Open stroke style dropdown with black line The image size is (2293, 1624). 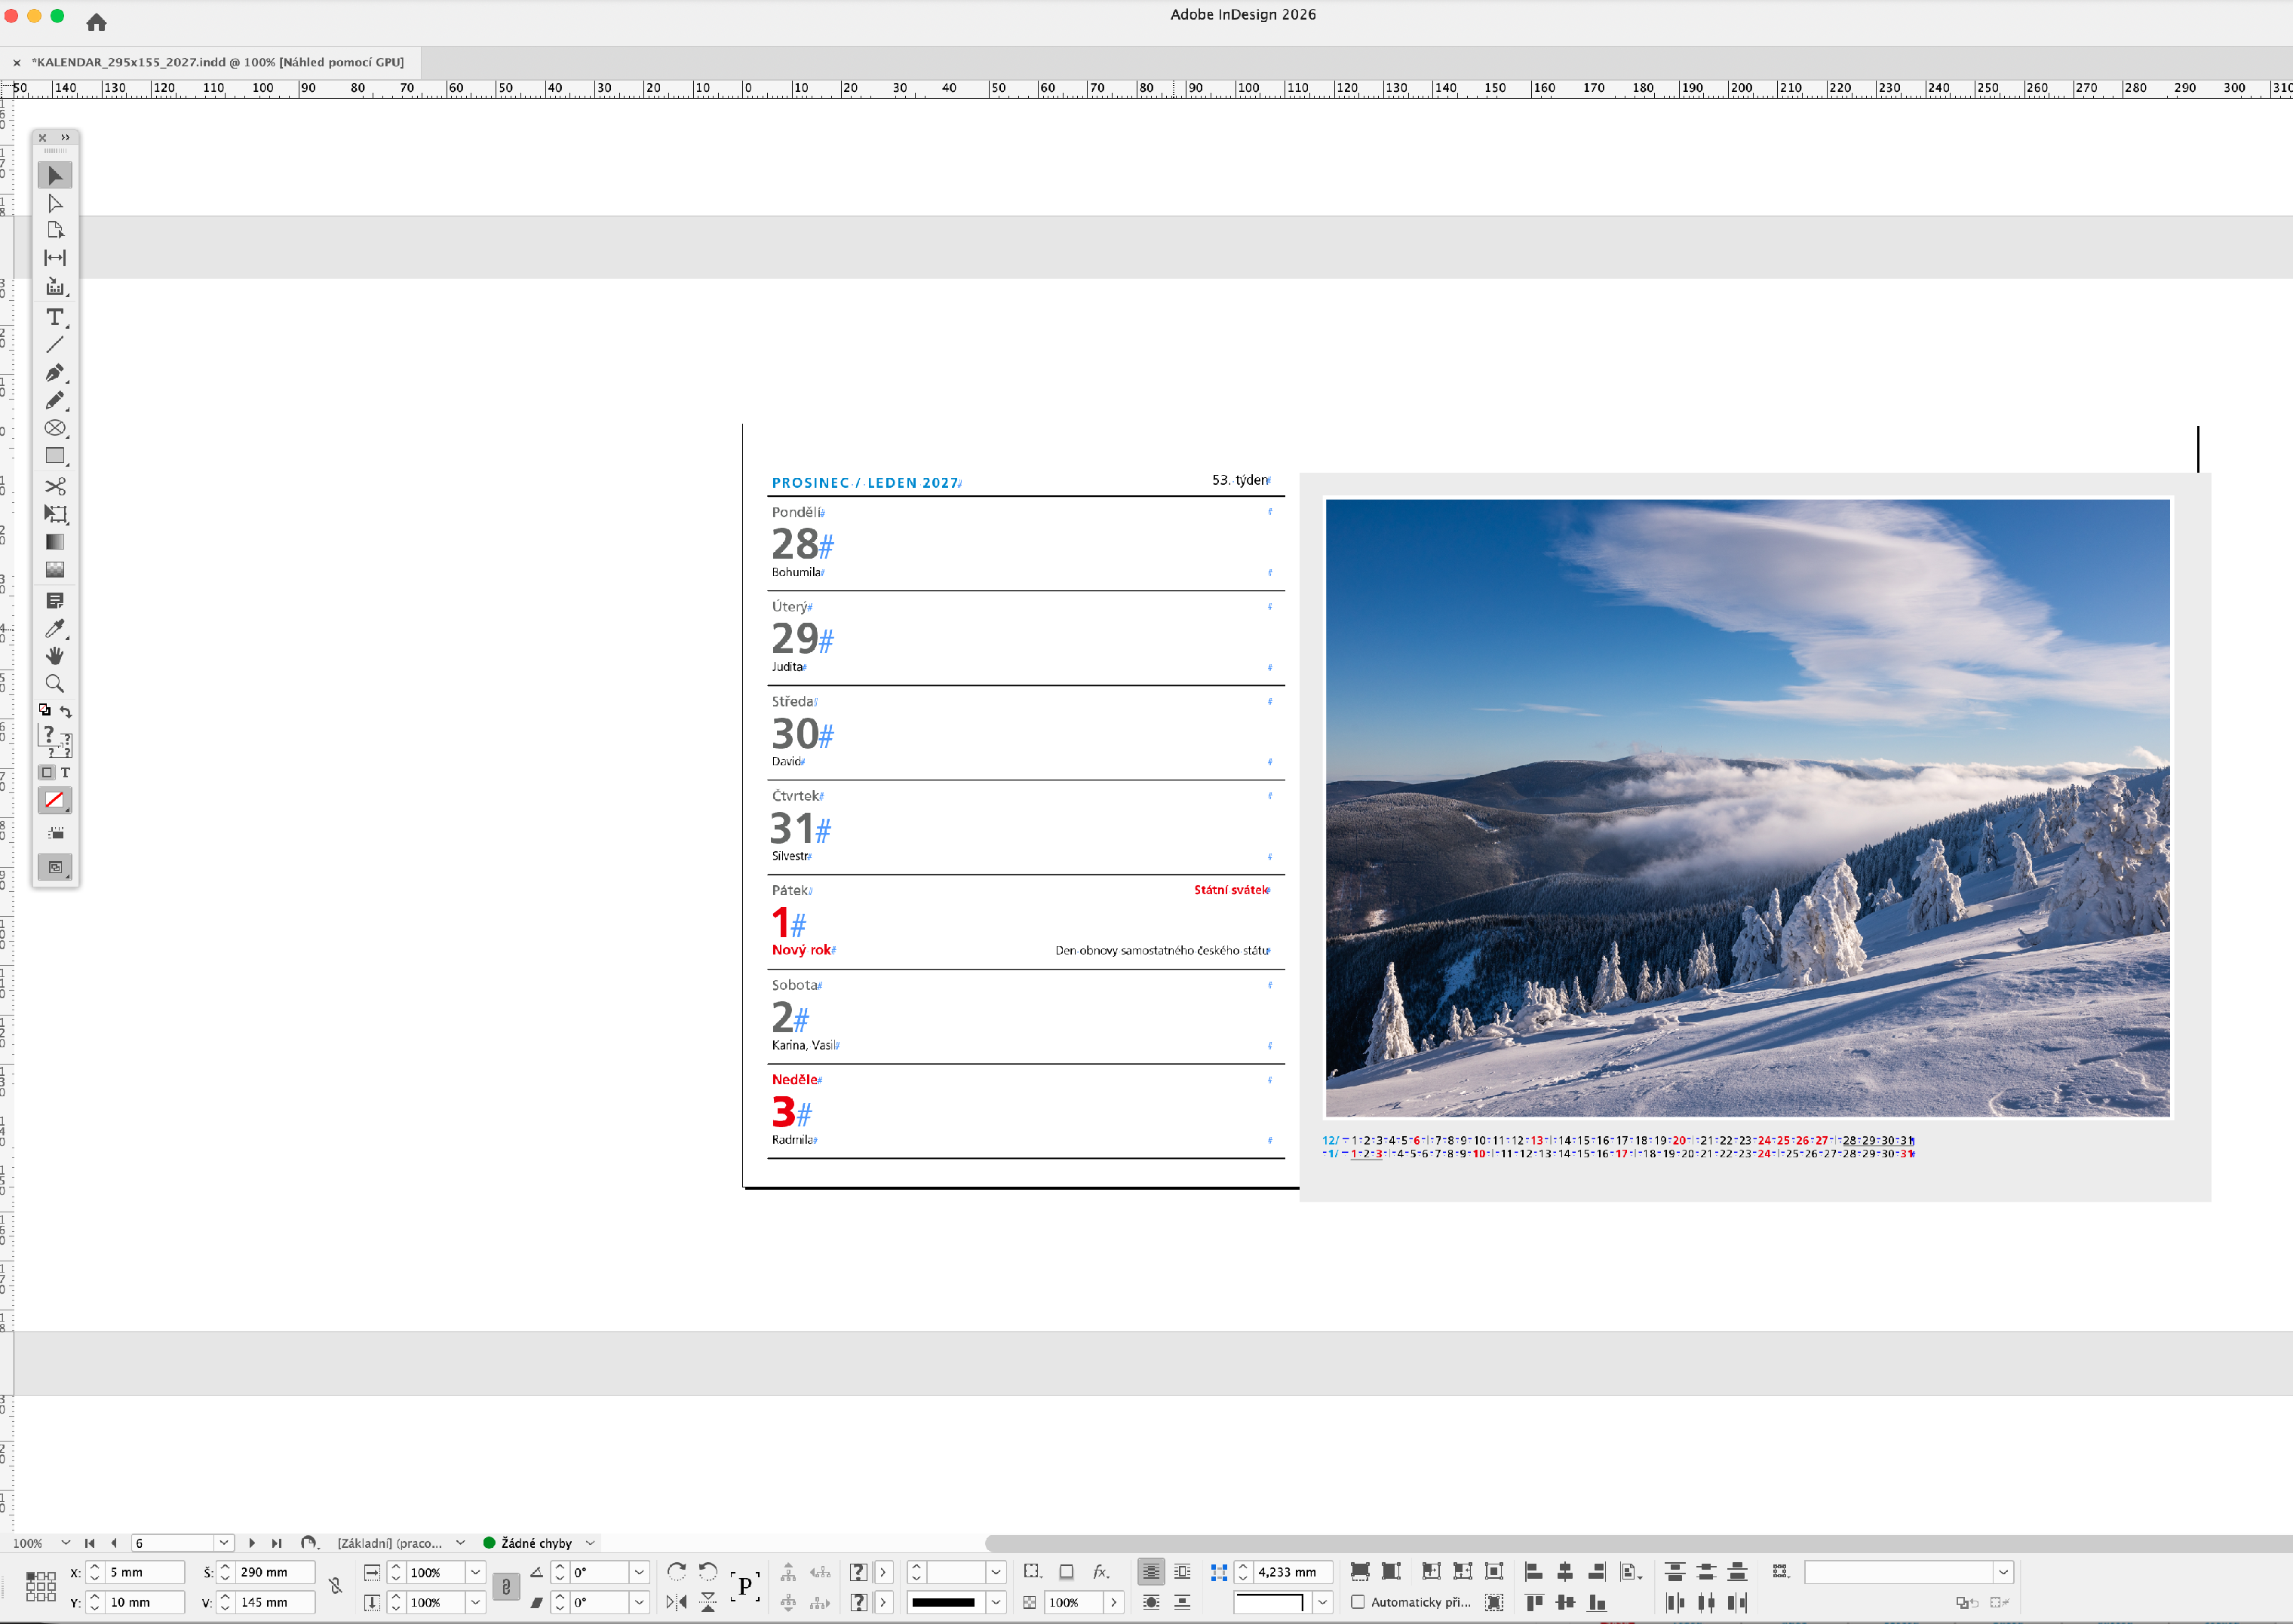pos(996,1602)
